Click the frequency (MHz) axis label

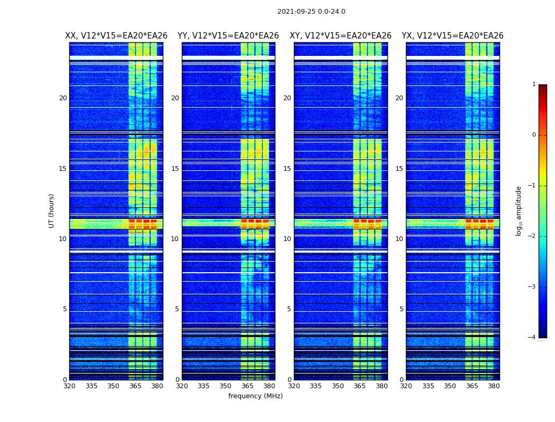pyautogui.click(x=255, y=396)
